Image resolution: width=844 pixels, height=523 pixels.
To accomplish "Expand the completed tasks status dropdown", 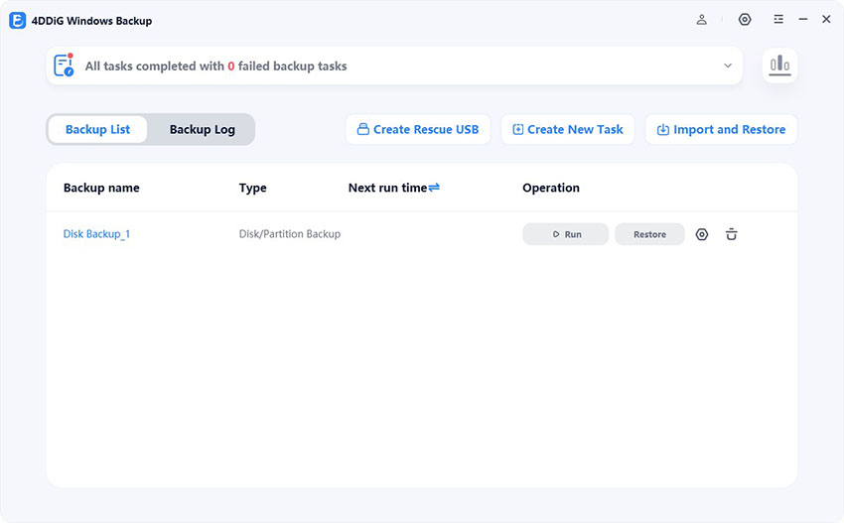I will point(728,66).
